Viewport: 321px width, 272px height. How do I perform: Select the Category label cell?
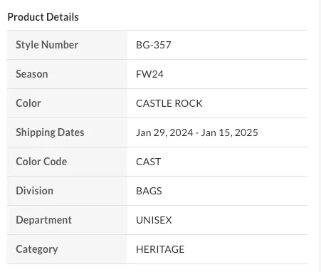tap(67, 249)
